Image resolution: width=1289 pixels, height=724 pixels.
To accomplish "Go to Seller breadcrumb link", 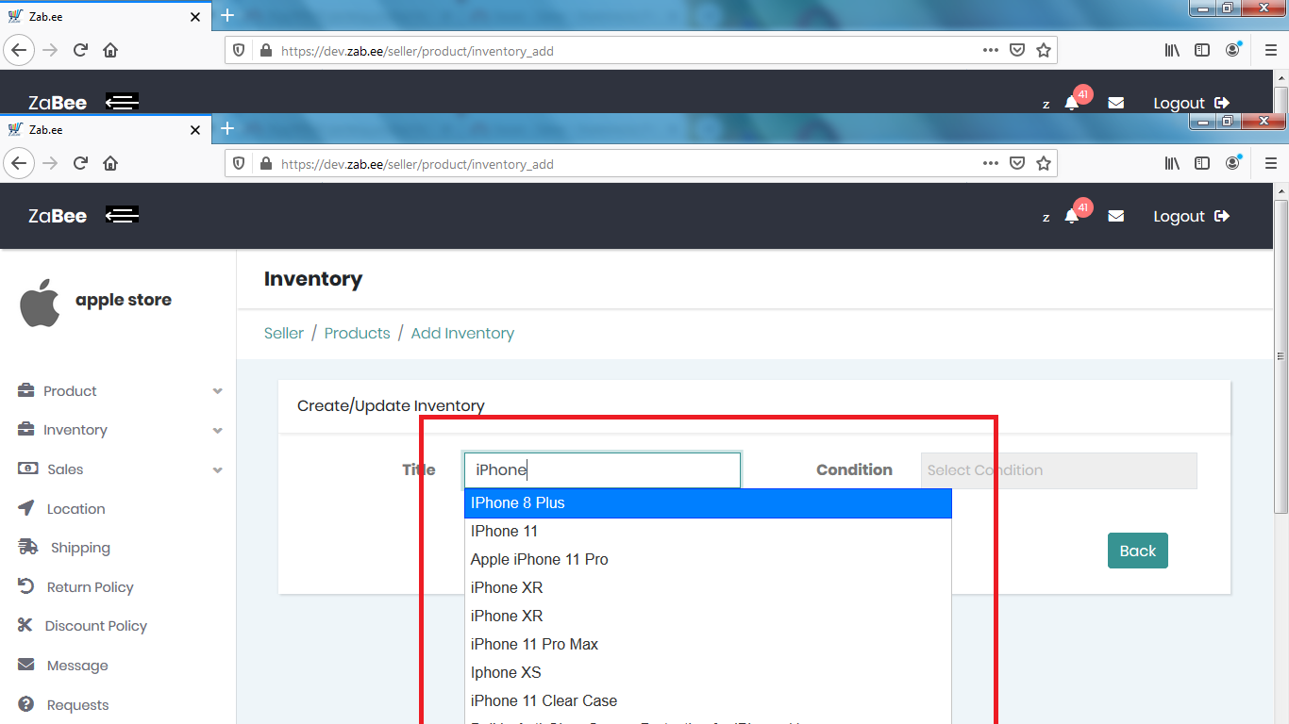I will (x=284, y=333).
